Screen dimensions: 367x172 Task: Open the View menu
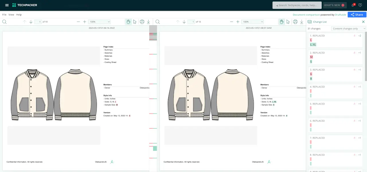click(11, 15)
